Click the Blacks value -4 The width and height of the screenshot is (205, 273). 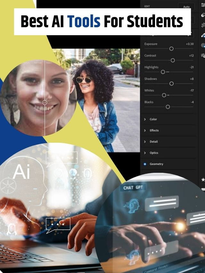192,102
